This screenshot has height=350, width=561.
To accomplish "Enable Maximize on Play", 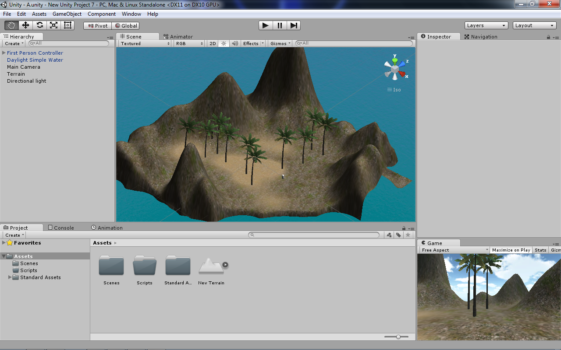I will (511, 250).
